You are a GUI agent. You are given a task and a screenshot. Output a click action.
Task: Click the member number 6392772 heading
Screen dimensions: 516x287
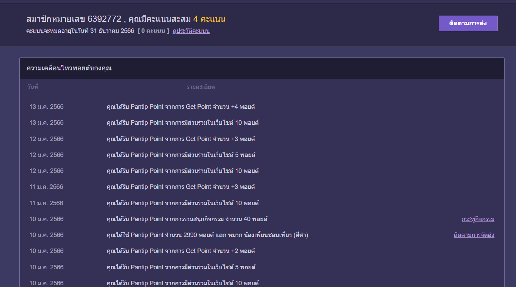coord(74,19)
